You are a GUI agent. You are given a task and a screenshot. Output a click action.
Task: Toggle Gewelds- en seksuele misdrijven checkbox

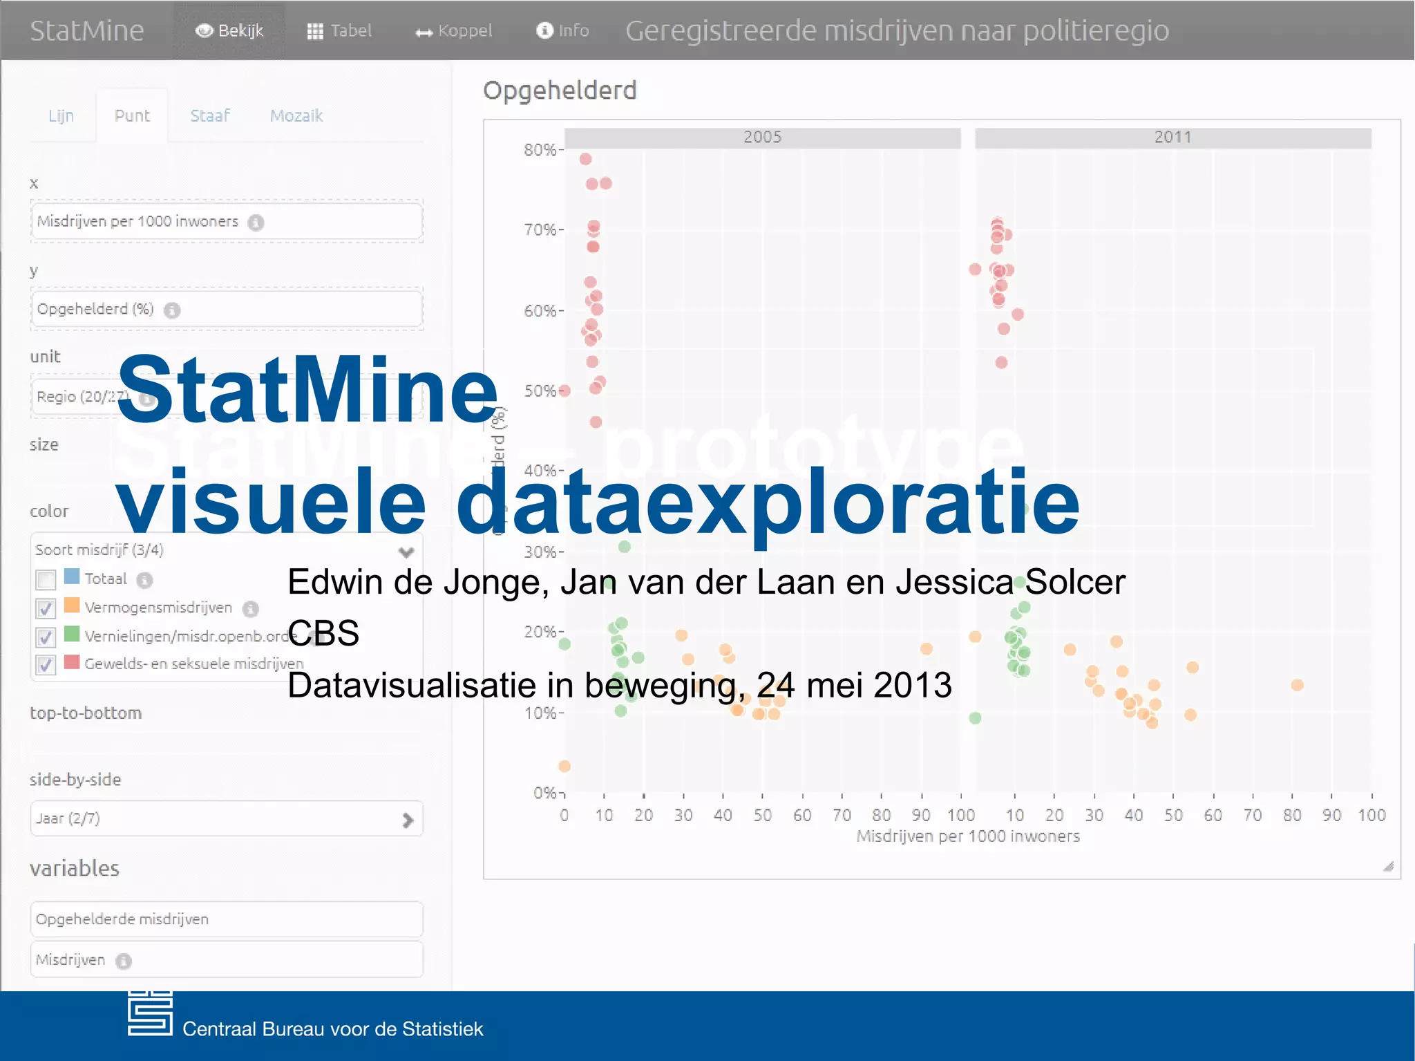pos(46,665)
